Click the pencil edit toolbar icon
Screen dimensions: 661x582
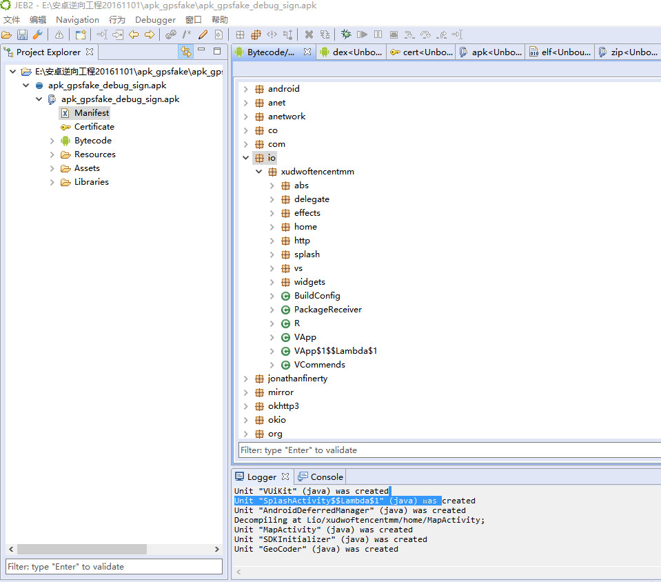click(x=203, y=34)
